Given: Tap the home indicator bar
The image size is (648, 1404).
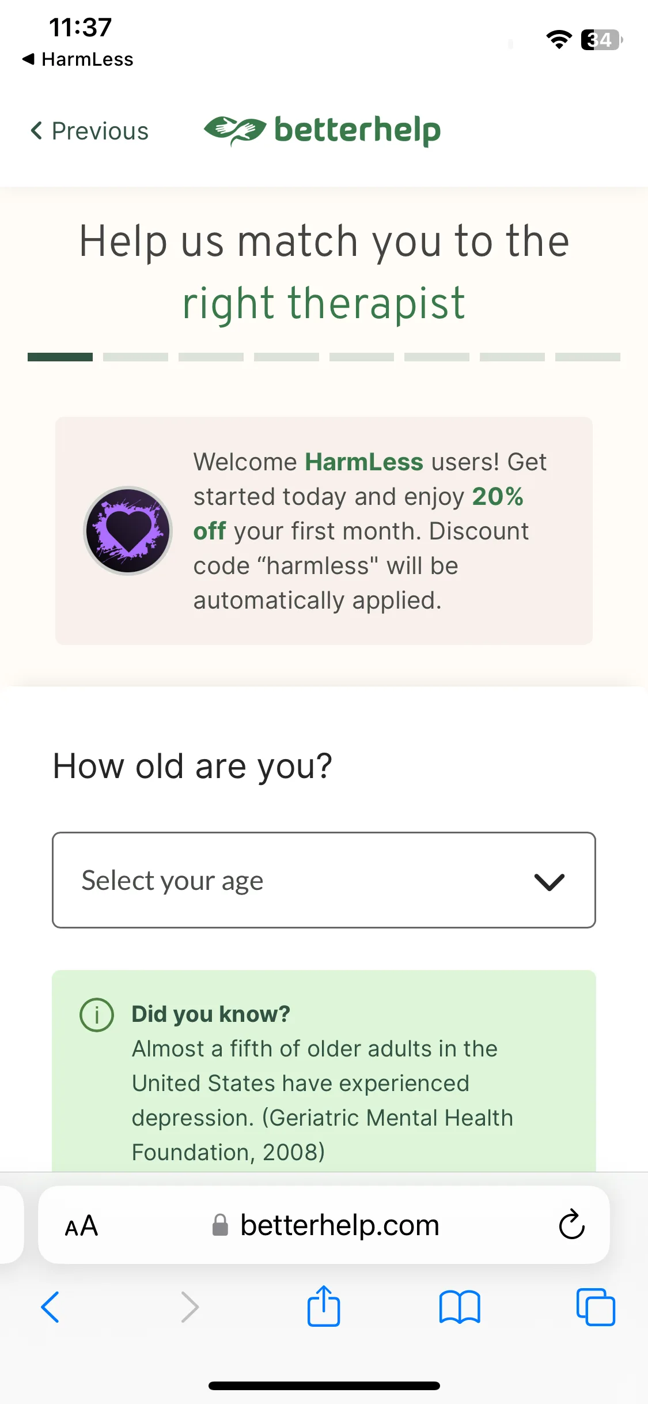Looking at the screenshot, I should point(324,1386).
